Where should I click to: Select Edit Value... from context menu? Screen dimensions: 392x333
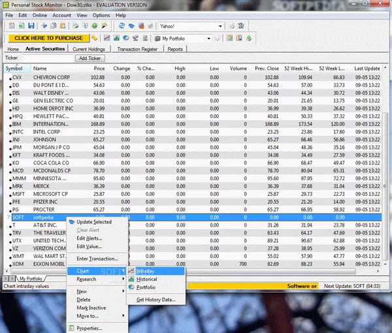90,246
